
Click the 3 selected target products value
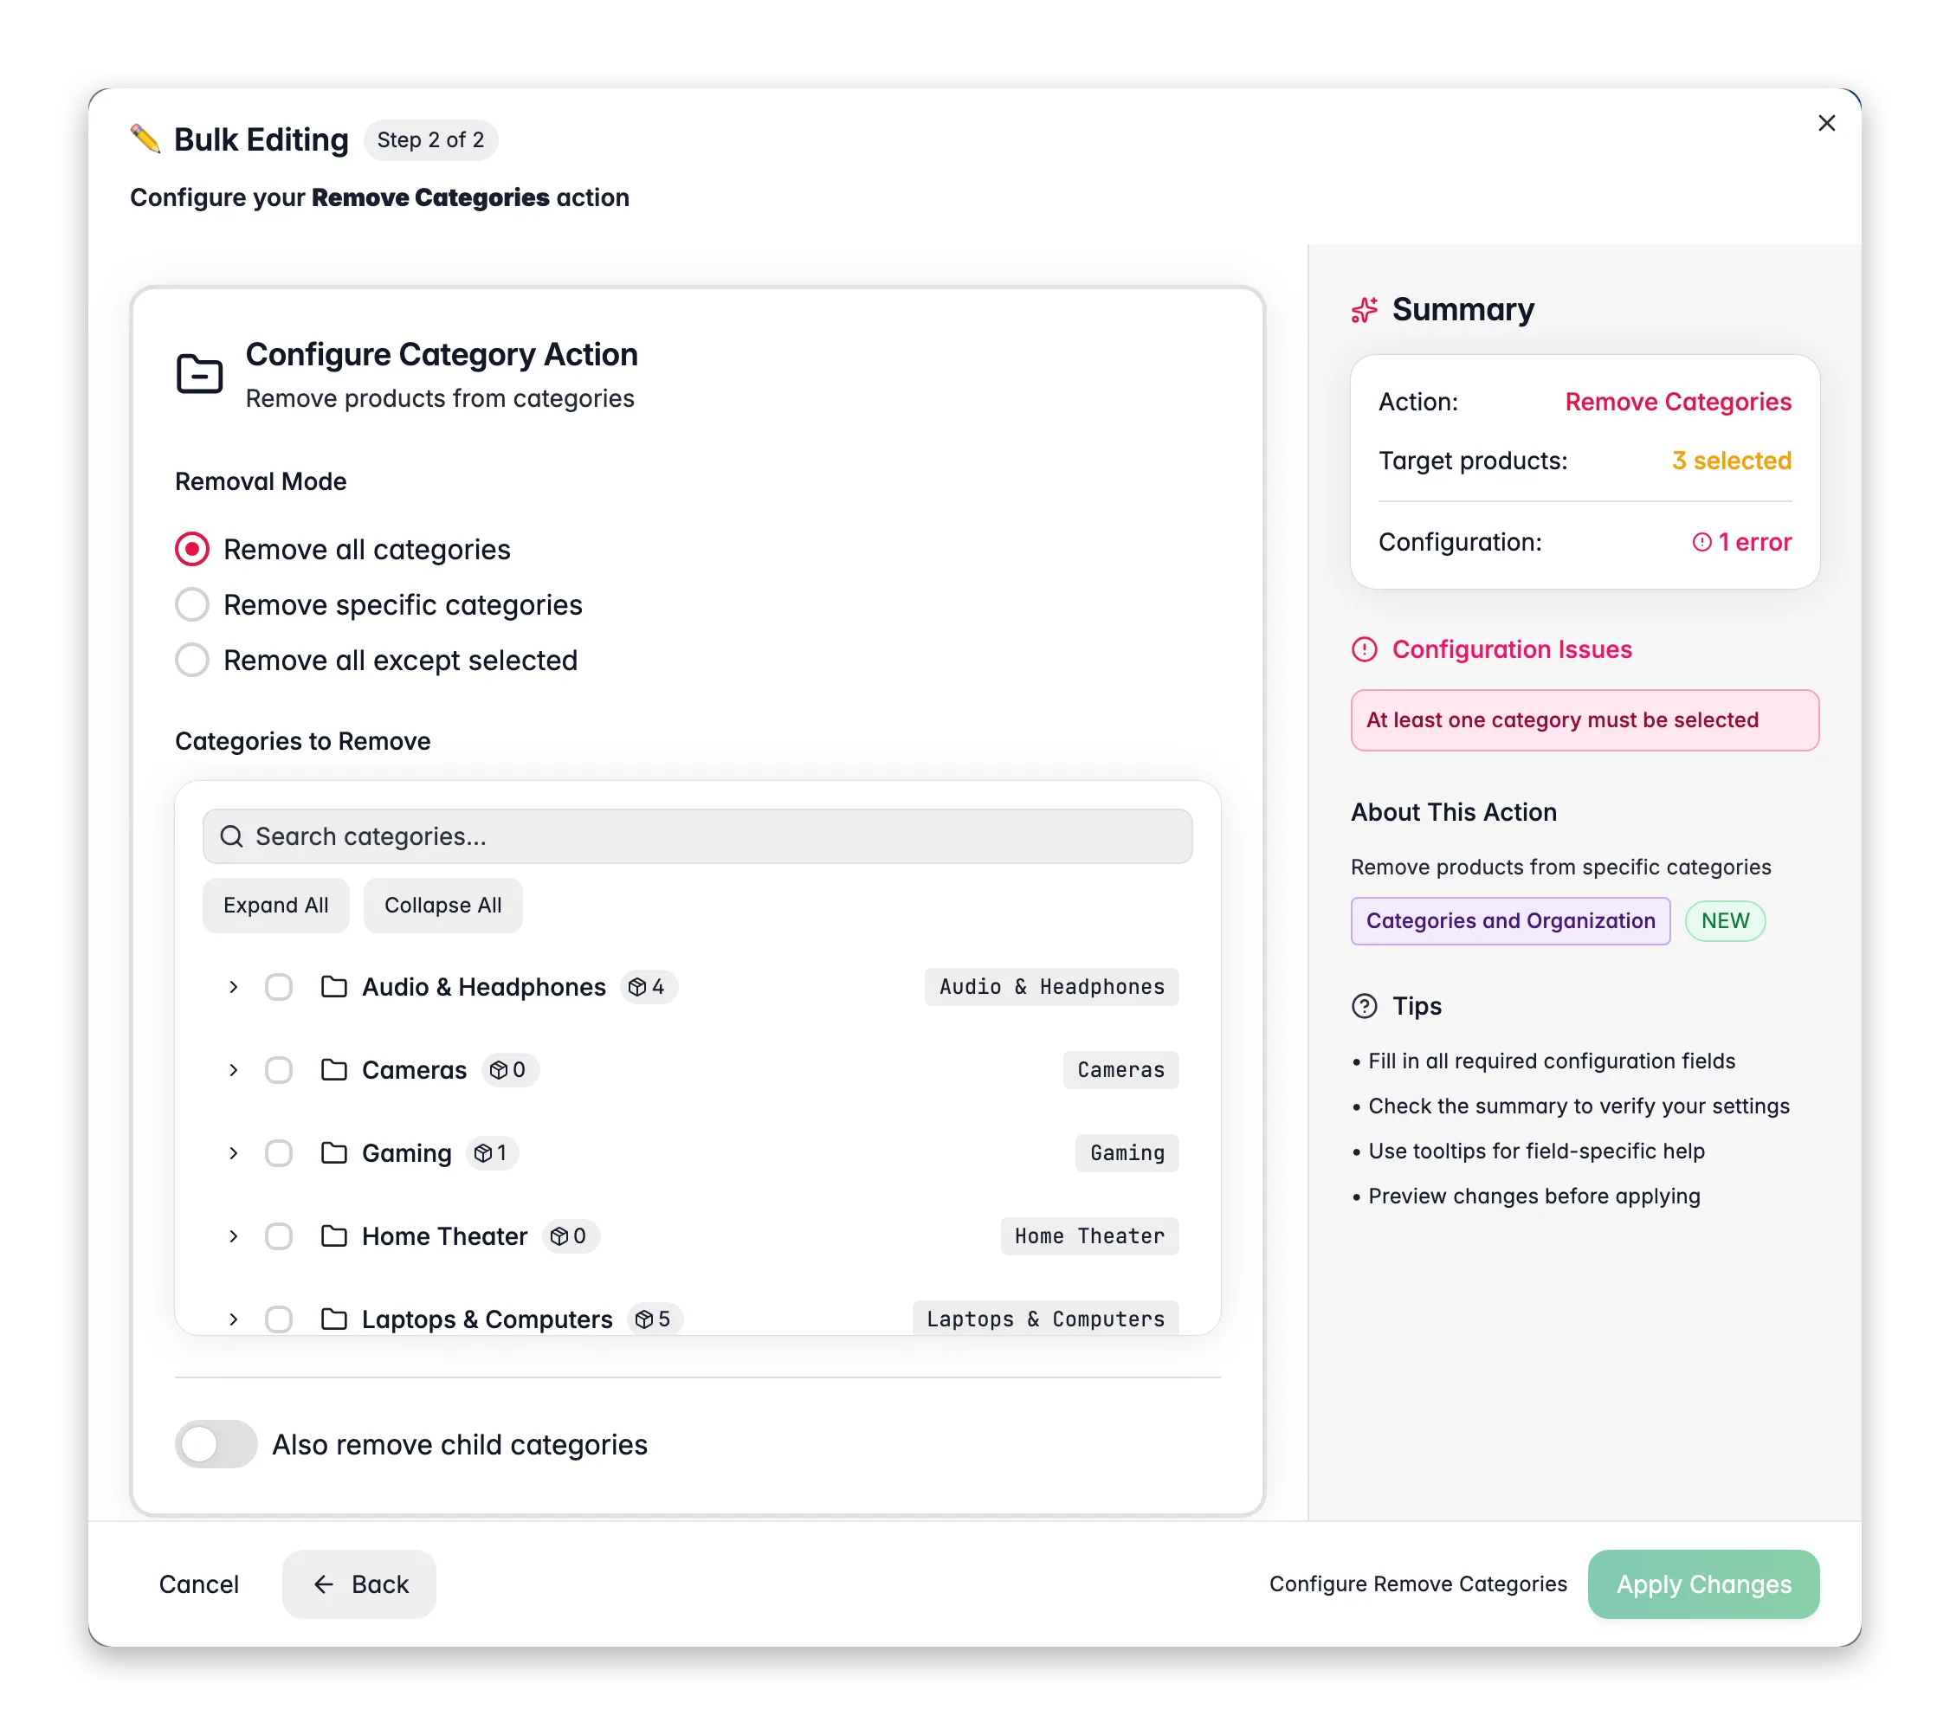point(1731,461)
